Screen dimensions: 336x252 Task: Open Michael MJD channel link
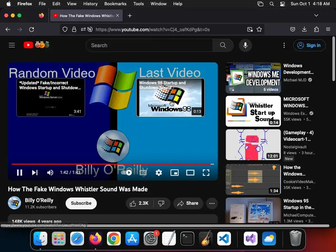295,80
